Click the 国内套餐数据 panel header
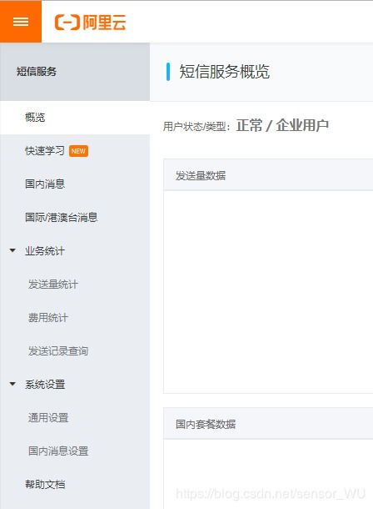Image resolution: width=373 pixels, height=509 pixels. click(268, 424)
